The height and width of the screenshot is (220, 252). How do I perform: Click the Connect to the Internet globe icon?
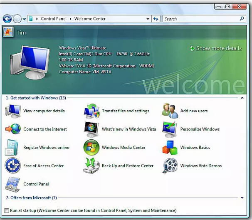pyautogui.click(x=13, y=129)
